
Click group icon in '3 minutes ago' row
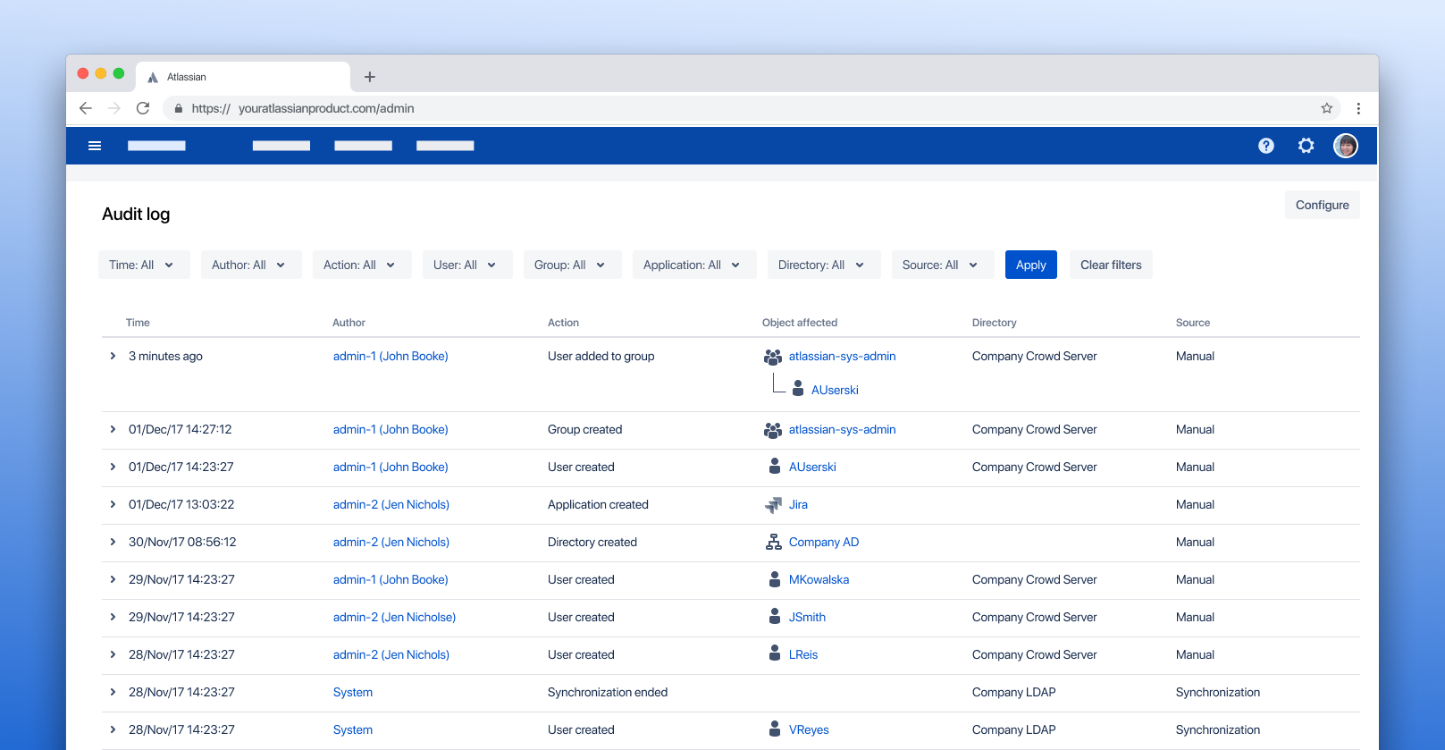[x=773, y=357]
